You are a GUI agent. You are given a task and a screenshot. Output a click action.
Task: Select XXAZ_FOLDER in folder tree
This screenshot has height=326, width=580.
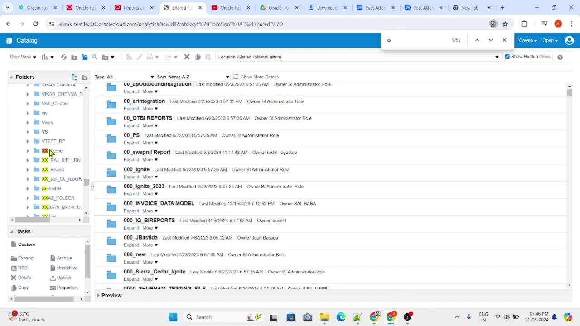click(x=58, y=198)
